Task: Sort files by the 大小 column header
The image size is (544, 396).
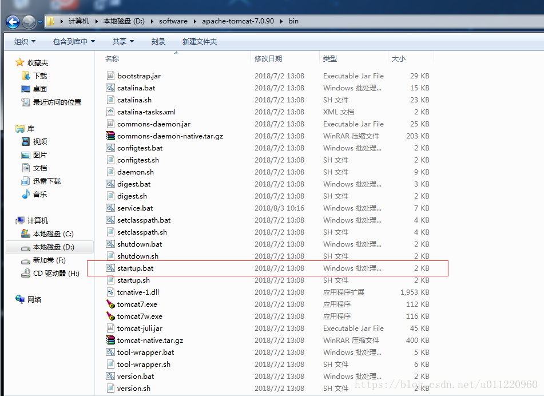Action: 398,58
